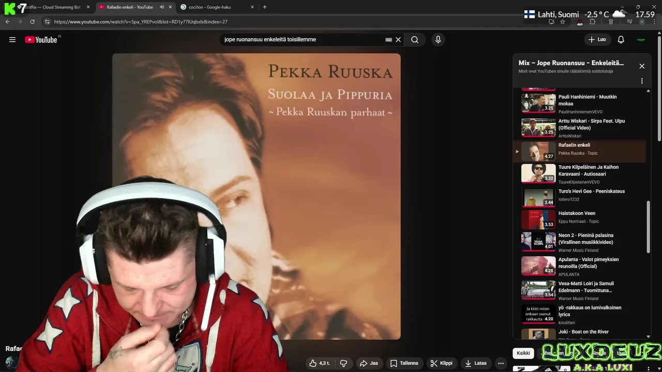The height and width of the screenshot is (372, 662).
Task: Open more actions ellipsis under video
Action: pyautogui.click(x=501, y=363)
